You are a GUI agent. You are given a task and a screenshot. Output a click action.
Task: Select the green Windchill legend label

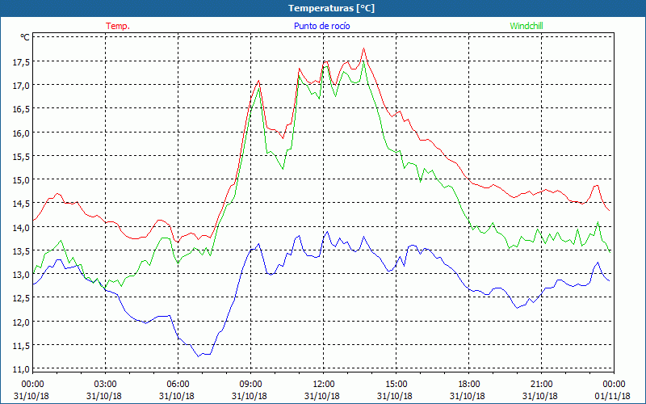(526, 26)
